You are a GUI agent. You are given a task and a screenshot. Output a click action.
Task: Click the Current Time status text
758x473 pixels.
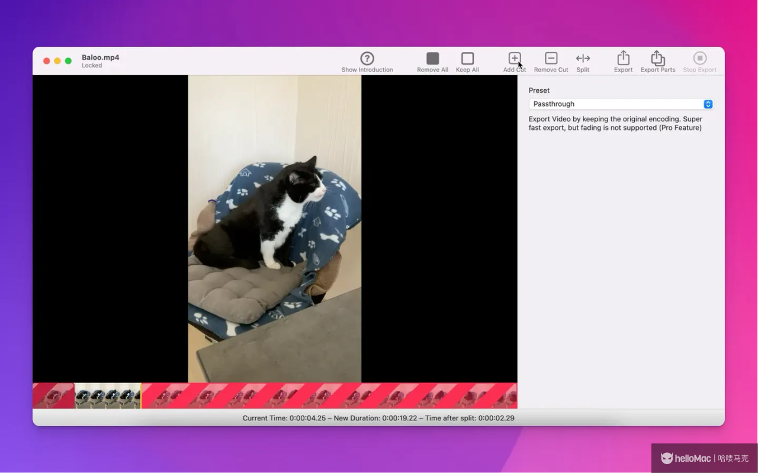(284, 418)
